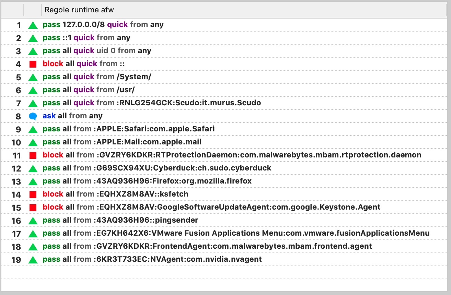Click pass icon of /usr/ rule
The width and height of the screenshot is (451, 295).
pyautogui.click(x=33, y=90)
